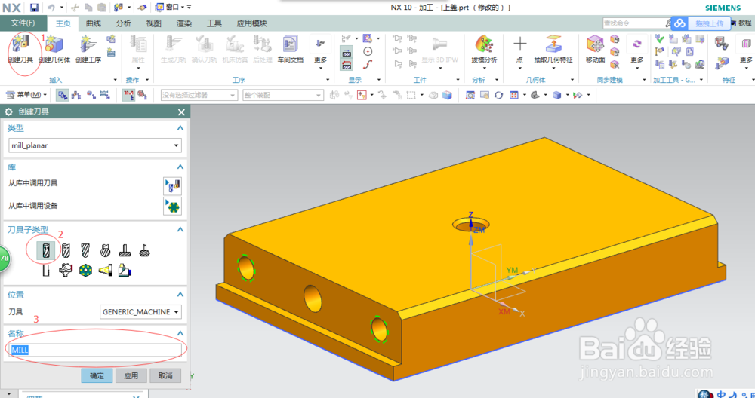Collapse the 库 section chevron
The image size is (755, 398).
click(180, 167)
